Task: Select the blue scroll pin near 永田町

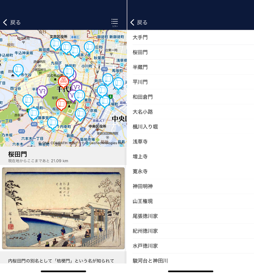Action: (x=28, y=101)
